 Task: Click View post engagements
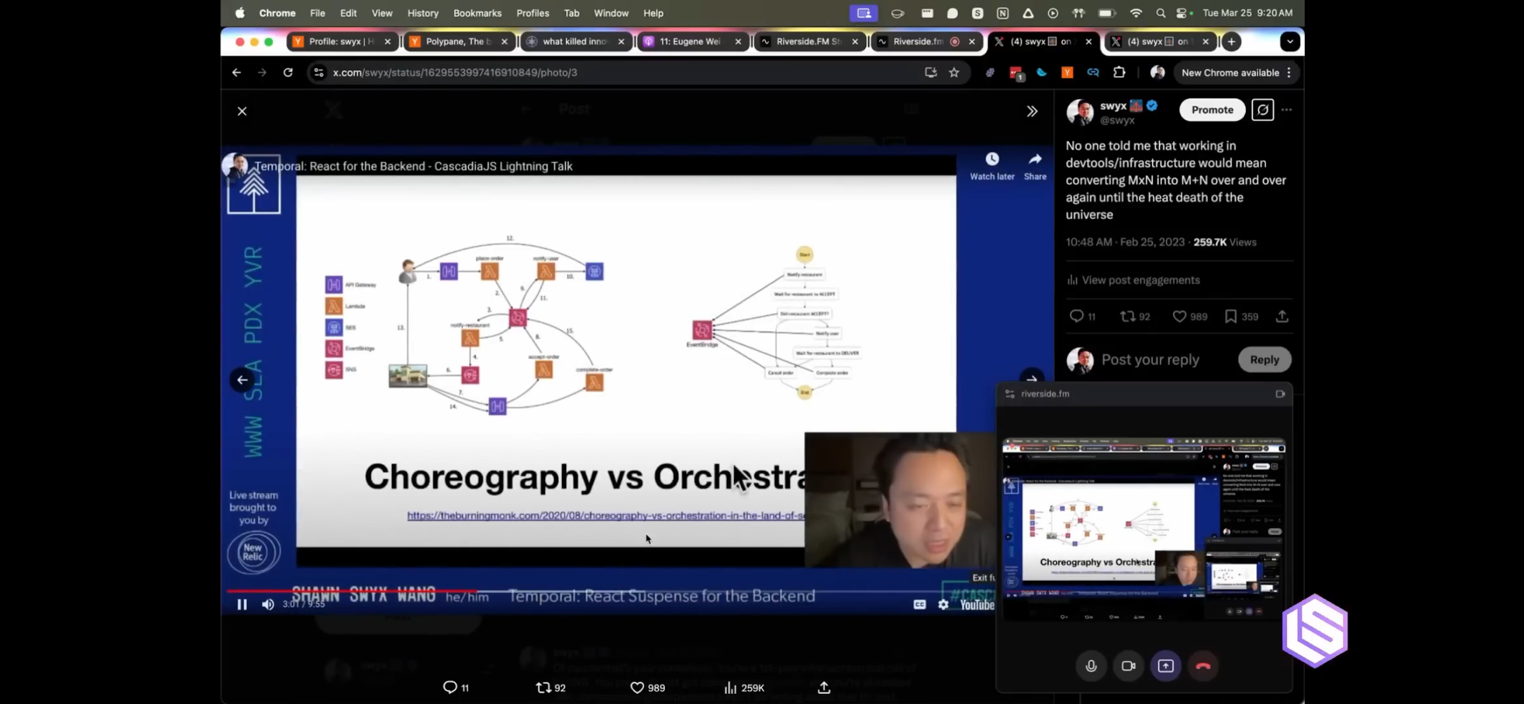point(1133,280)
